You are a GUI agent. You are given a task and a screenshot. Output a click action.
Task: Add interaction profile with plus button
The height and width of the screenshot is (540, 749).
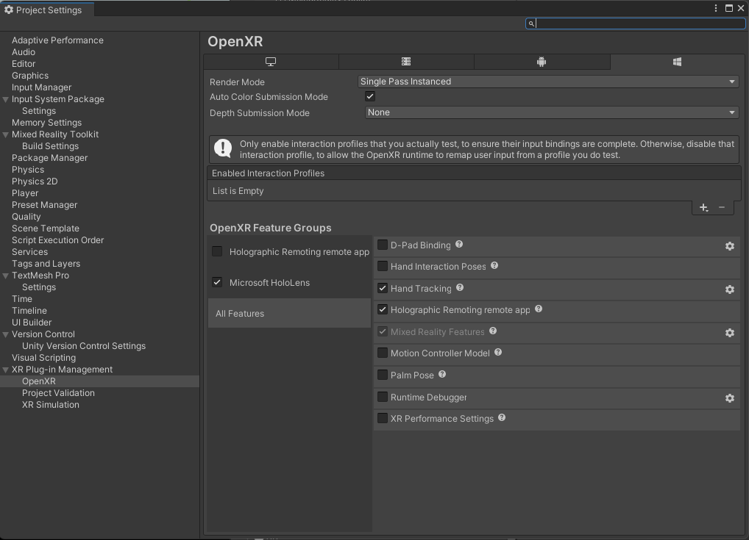(x=703, y=208)
